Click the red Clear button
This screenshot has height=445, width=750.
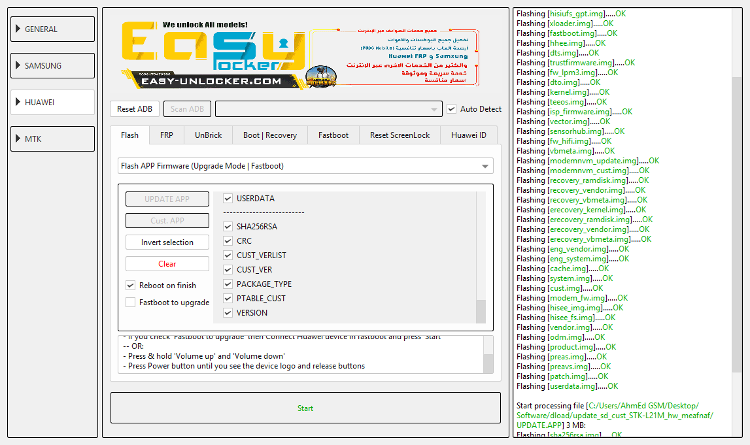[167, 264]
